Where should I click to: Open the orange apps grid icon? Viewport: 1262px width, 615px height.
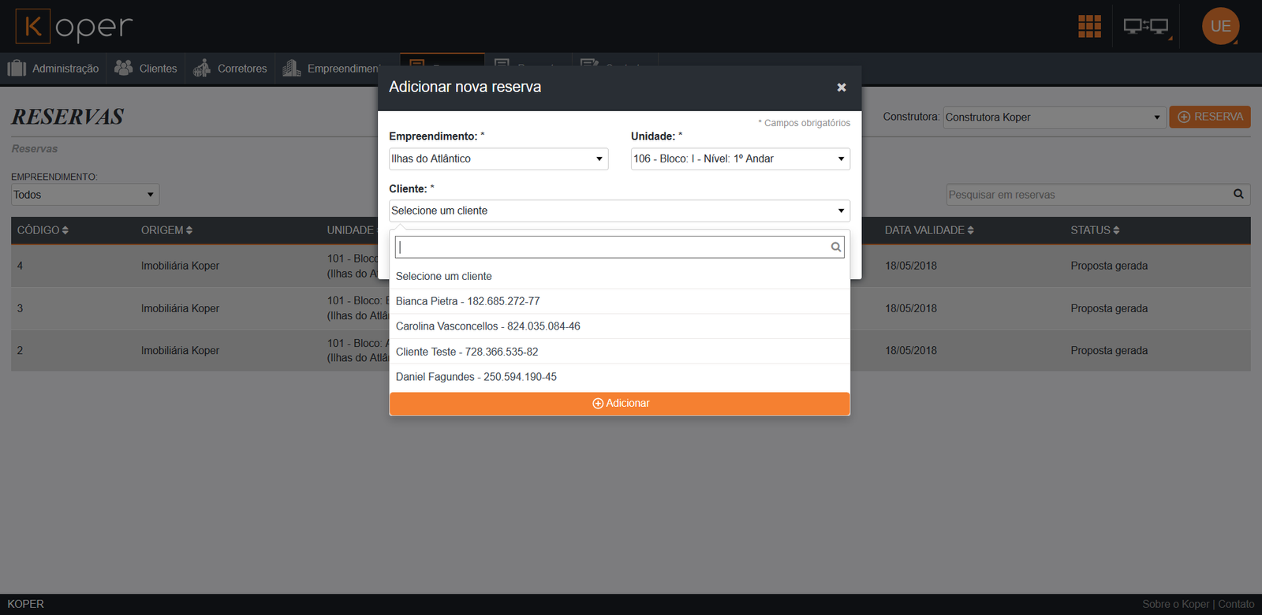[1089, 26]
